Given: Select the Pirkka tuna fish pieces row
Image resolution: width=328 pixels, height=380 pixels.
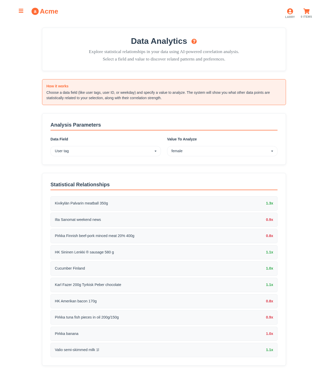Looking at the screenshot, I should click(164, 317).
